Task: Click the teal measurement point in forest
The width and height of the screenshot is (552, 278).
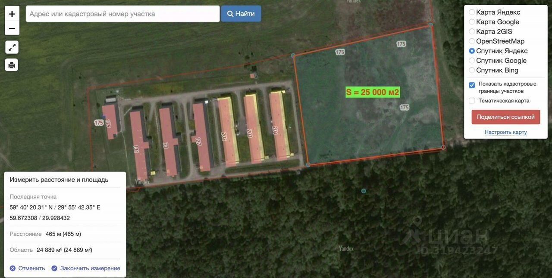Action: coord(364,191)
